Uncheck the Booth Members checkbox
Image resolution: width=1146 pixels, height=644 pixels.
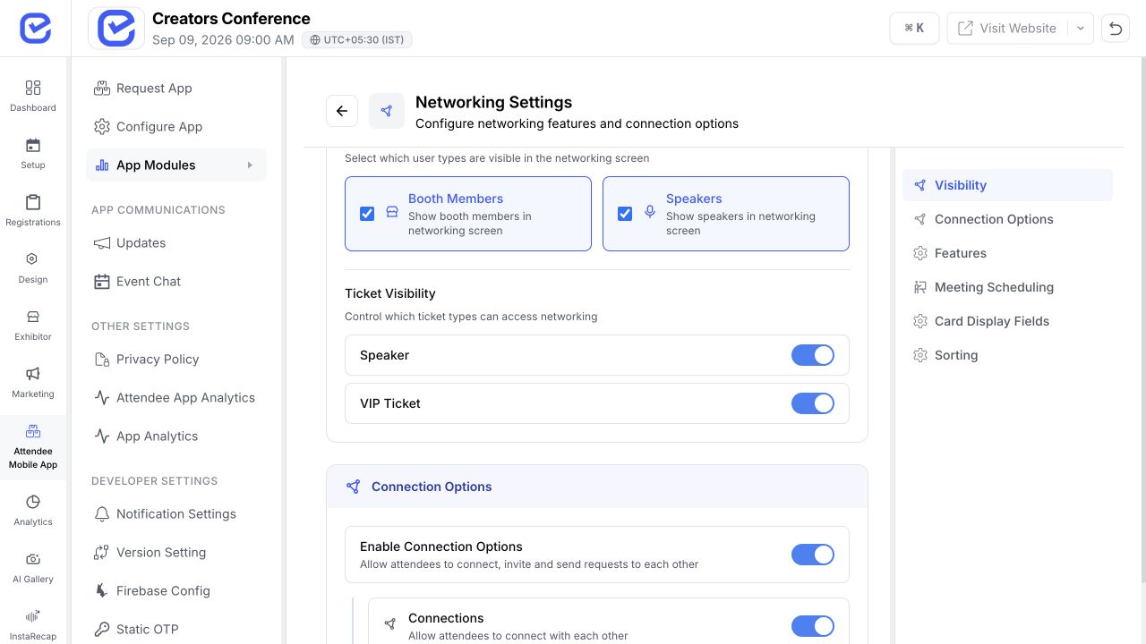[367, 214]
